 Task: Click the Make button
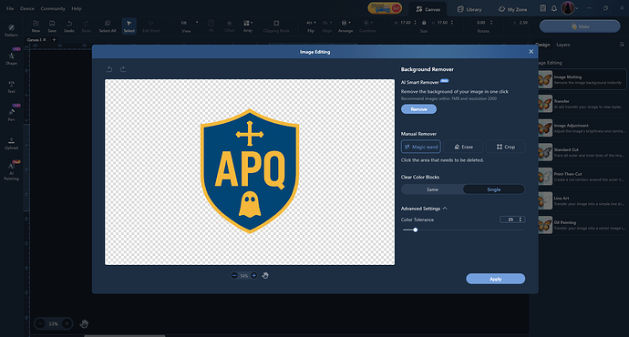pos(580,26)
